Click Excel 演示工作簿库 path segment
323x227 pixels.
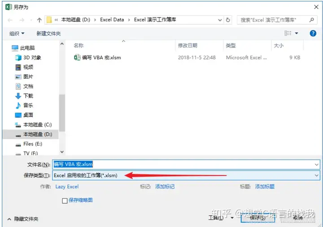click(x=155, y=20)
